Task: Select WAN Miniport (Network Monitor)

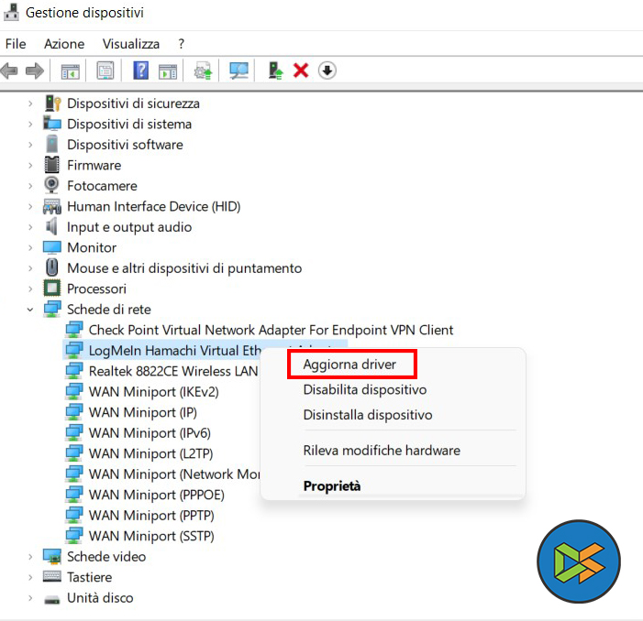Action: (174, 474)
